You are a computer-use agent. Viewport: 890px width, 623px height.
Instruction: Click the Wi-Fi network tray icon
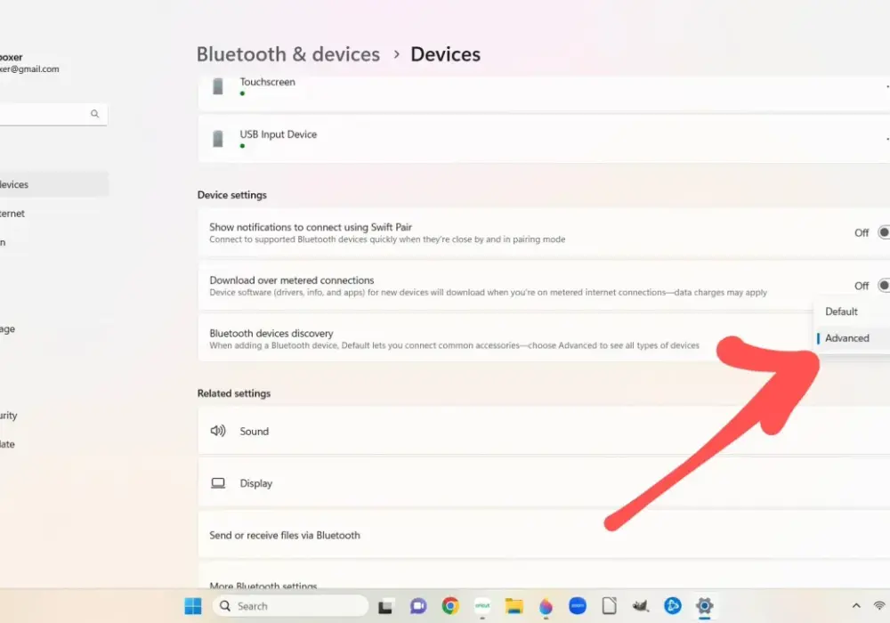point(880,606)
